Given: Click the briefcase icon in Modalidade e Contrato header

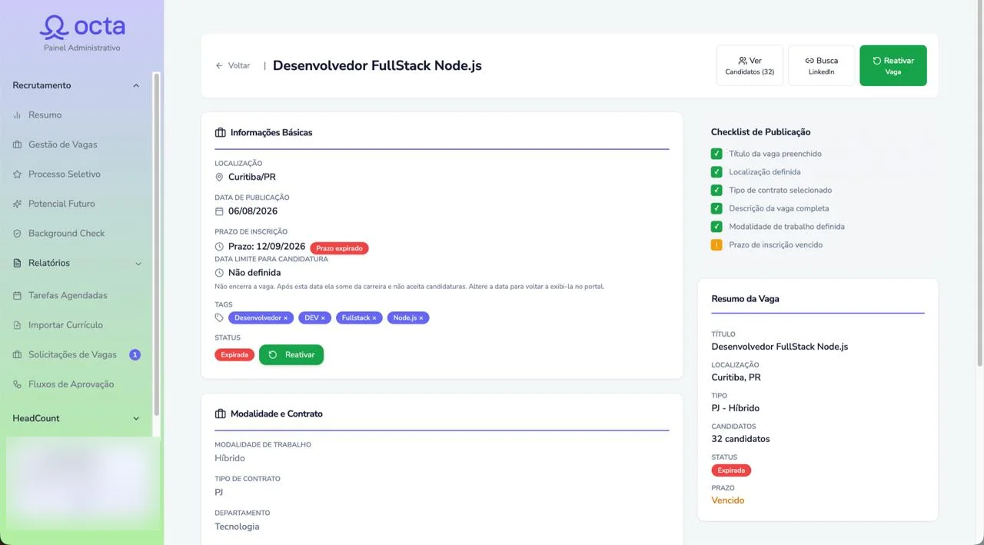Looking at the screenshot, I should [221, 414].
